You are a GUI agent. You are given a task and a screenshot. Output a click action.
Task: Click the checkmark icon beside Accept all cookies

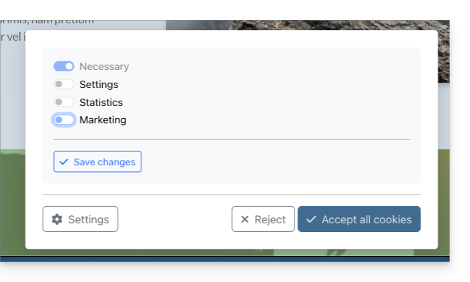[x=311, y=219]
